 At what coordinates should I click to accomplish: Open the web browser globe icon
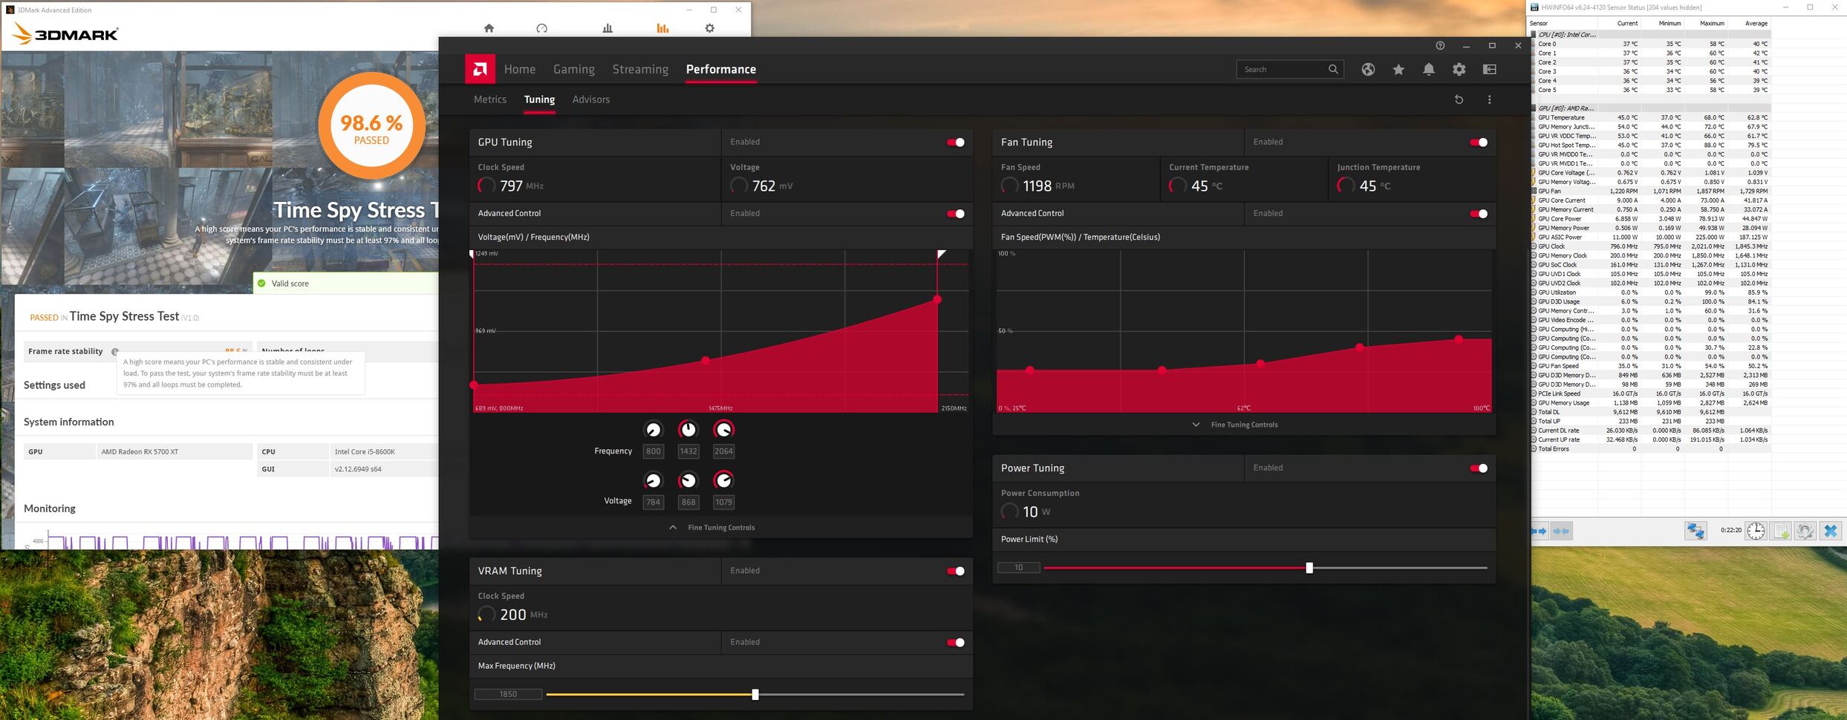click(x=1368, y=69)
